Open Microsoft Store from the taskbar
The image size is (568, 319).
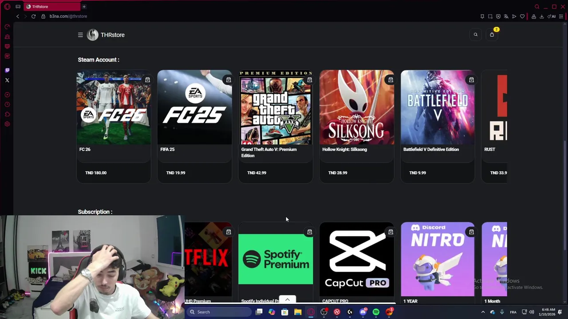coord(284,312)
